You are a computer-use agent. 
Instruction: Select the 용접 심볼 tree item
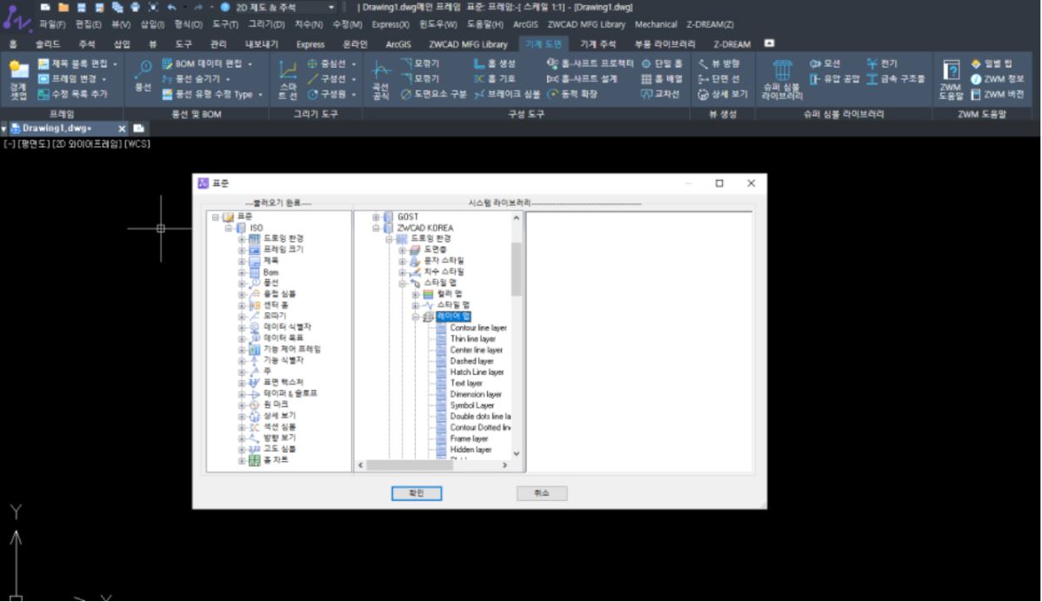click(x=280, y=294)
